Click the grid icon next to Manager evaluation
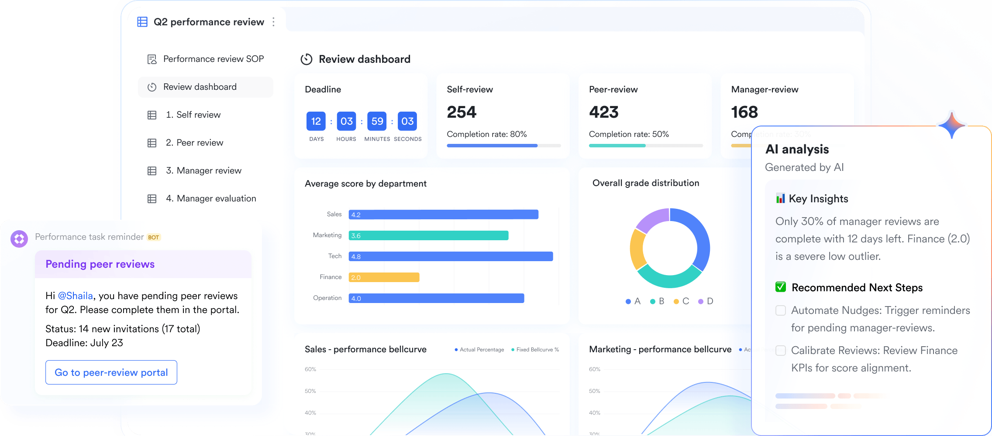992x436 pixels. point(152,199)
